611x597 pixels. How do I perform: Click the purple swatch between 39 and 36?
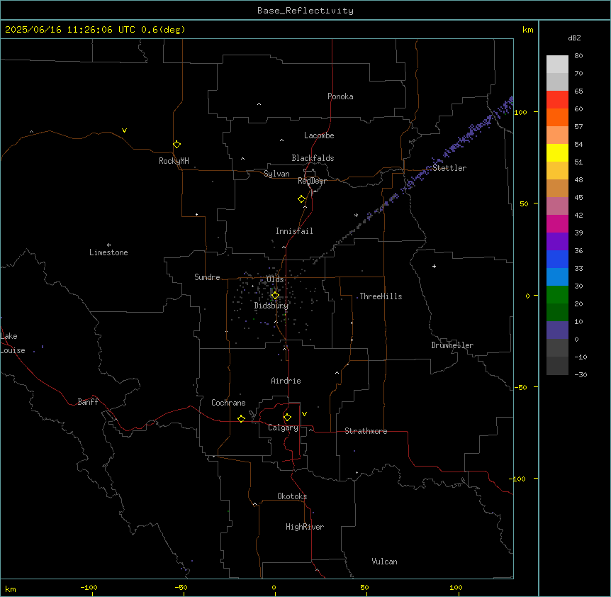click(x=557, y=242)
